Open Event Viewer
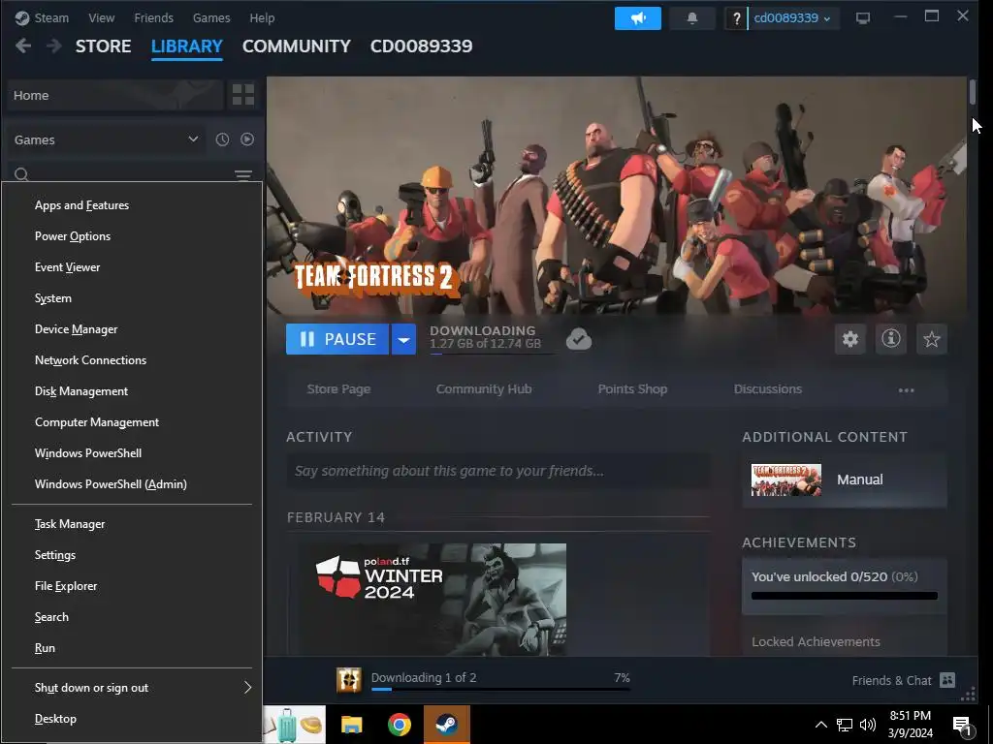Screen dimensions: 993x744 (x=132, y=267)
